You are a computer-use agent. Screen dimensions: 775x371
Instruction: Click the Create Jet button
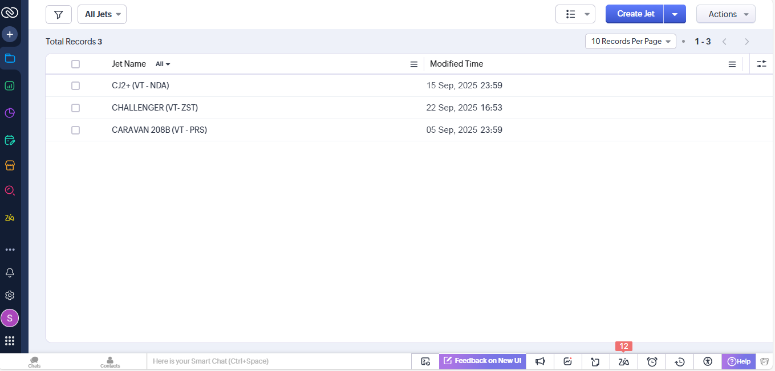(635, 14)
